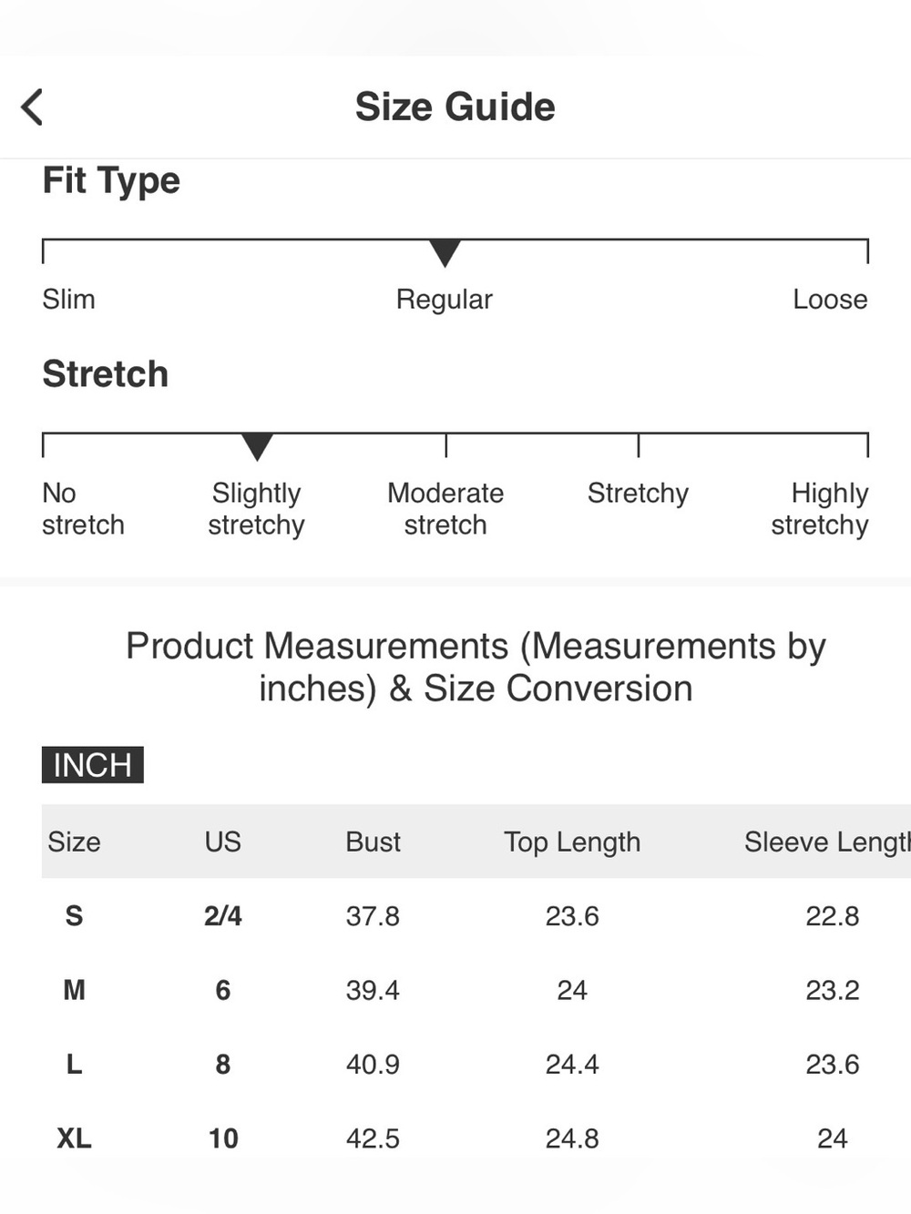Click the Fit Type triangle marker at Regular
This screenshot has width=911, height=1214.
pyautogui.click(x=445, y=253)
